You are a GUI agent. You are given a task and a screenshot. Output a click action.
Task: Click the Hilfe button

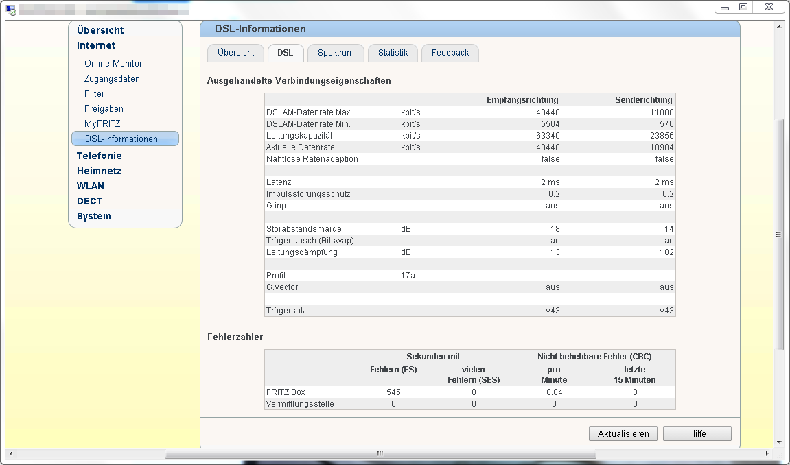[697, 433]
